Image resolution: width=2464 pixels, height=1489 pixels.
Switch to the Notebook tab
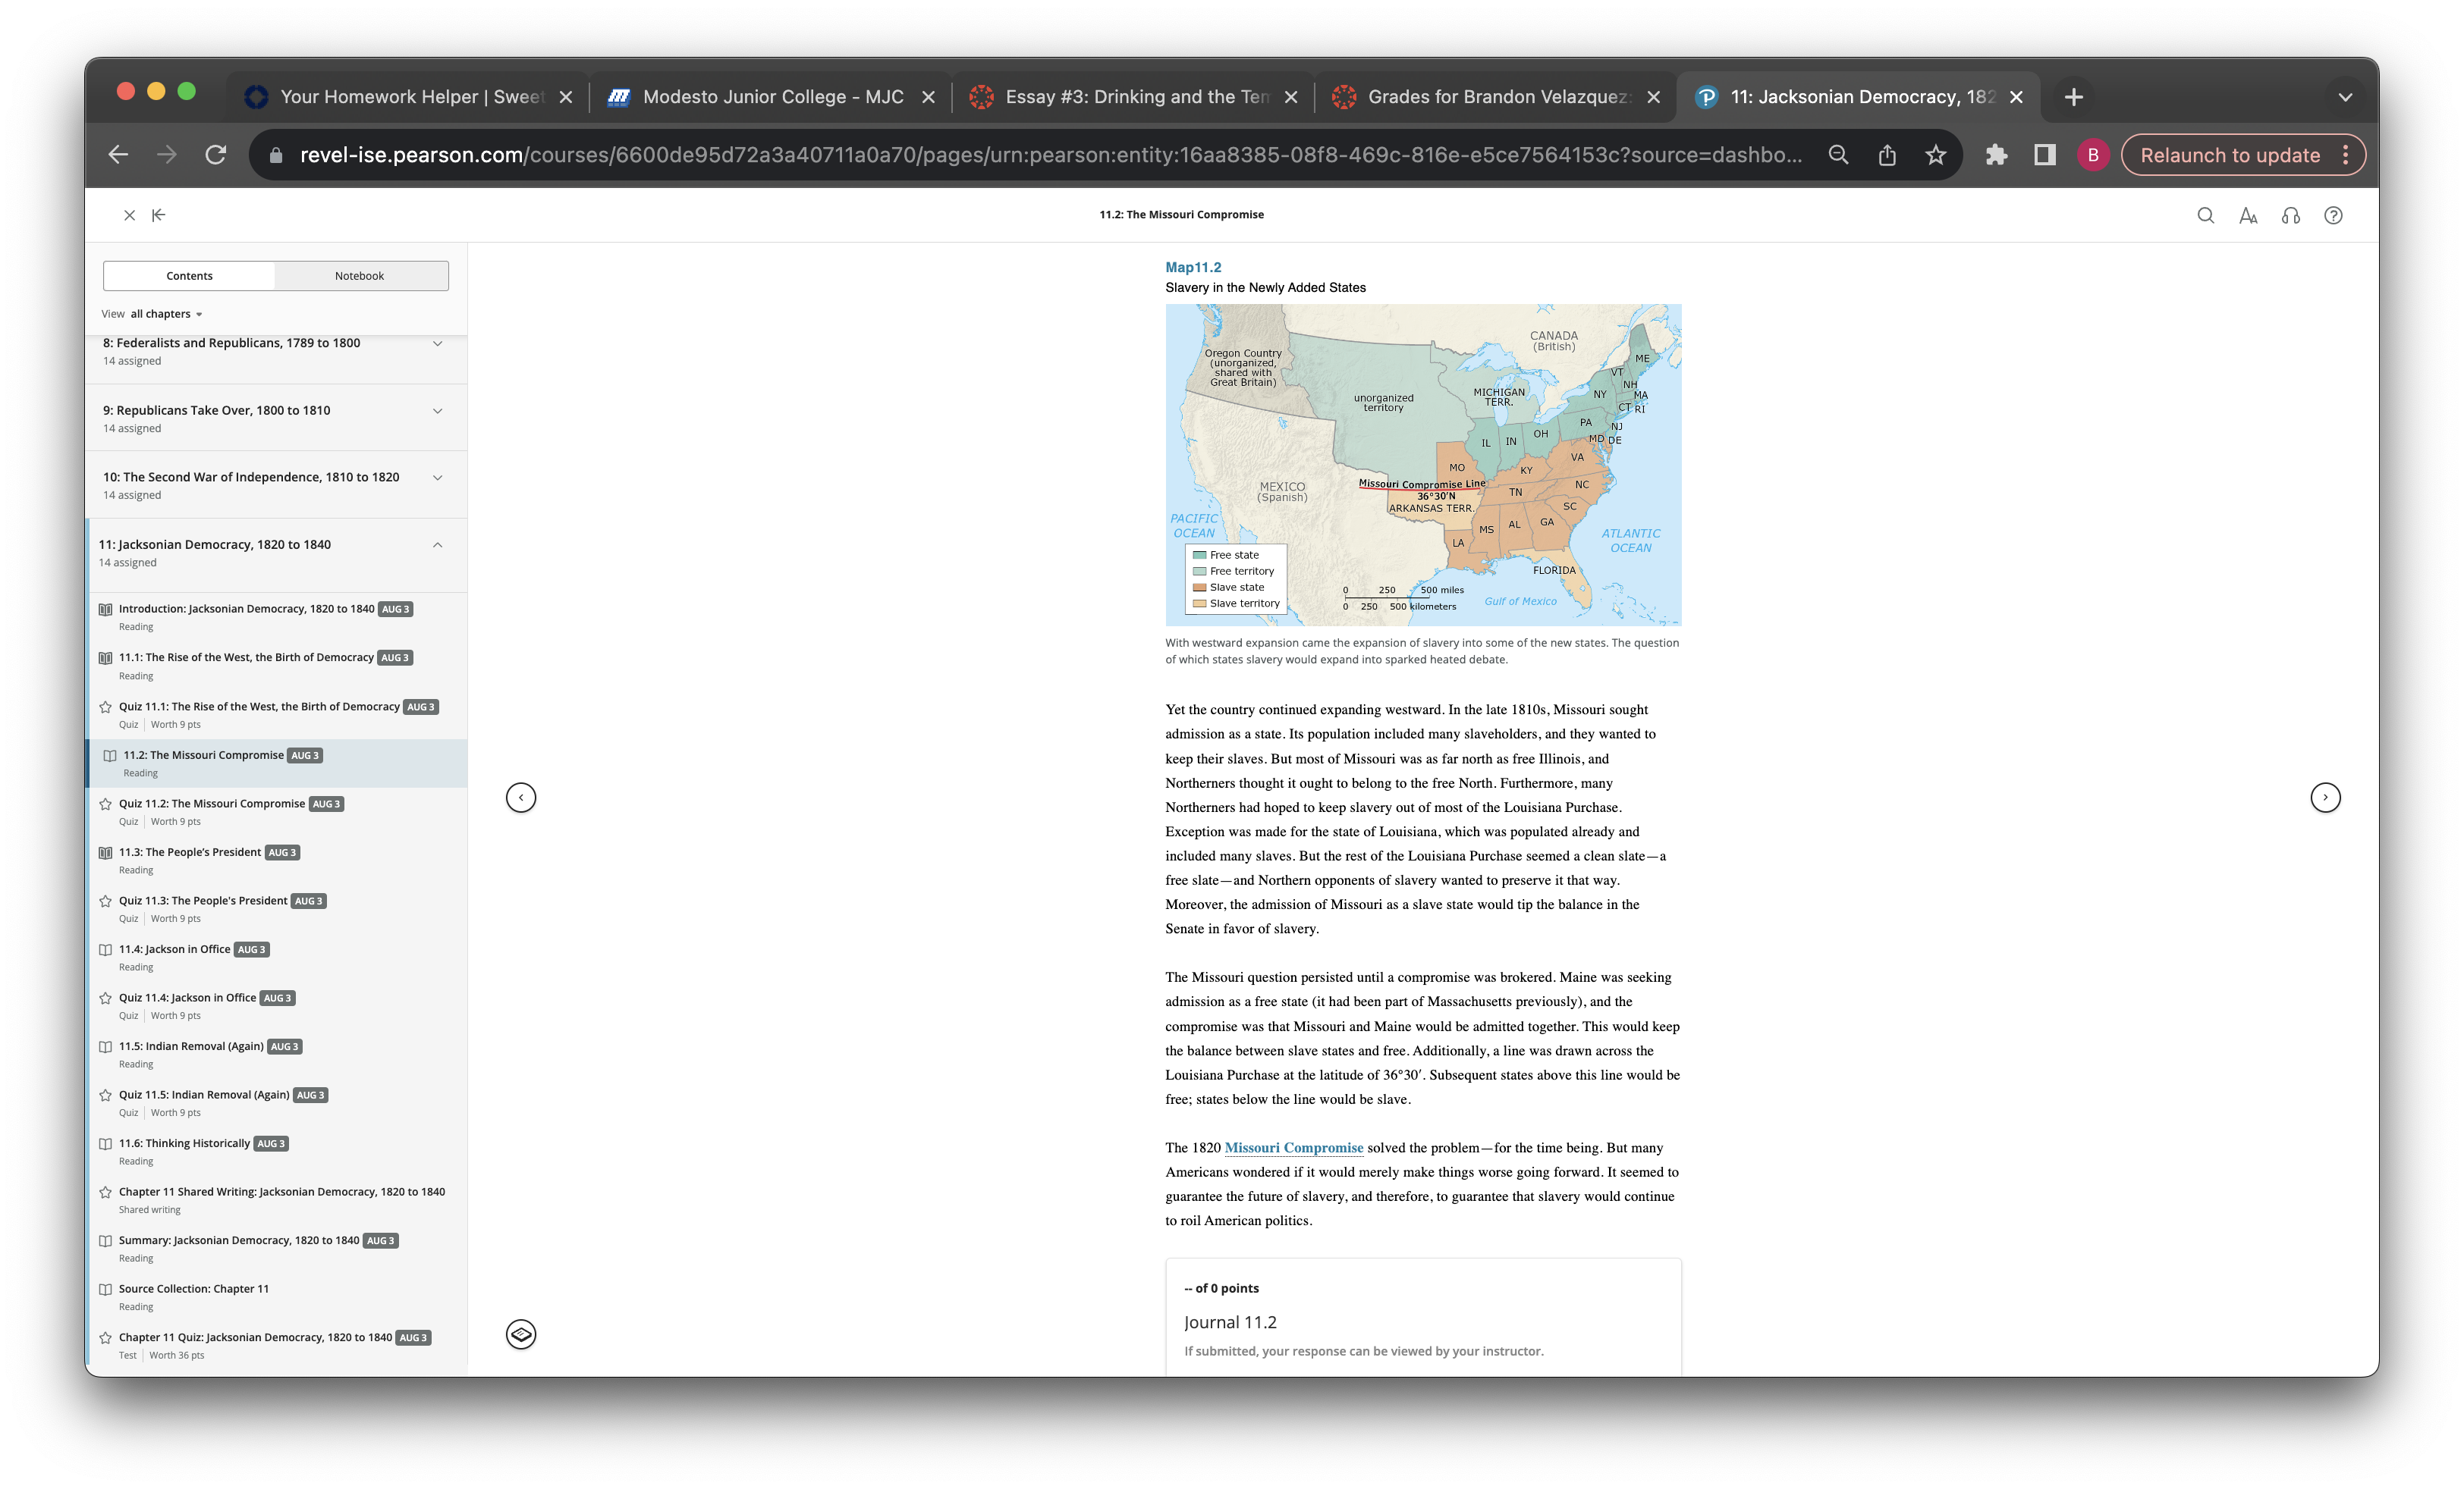tap(360, 276)
